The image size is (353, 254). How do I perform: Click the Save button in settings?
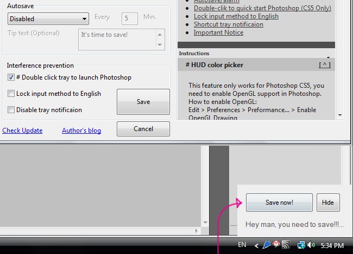(x=143, y=102)
